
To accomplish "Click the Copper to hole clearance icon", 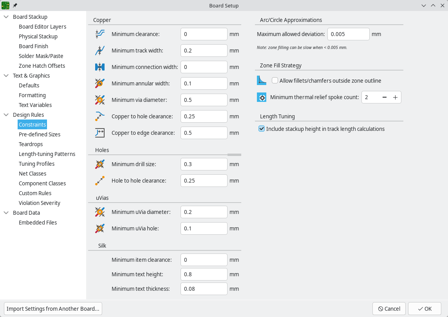I will [x=100, y=116].
